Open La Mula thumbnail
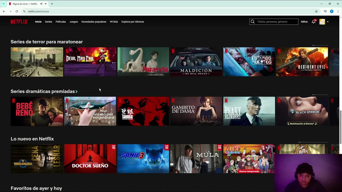 pos(196,159)
